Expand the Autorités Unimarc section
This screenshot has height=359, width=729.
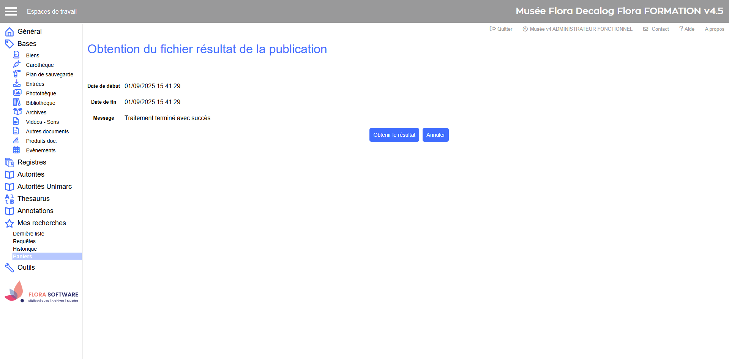(x=44, y=187)
